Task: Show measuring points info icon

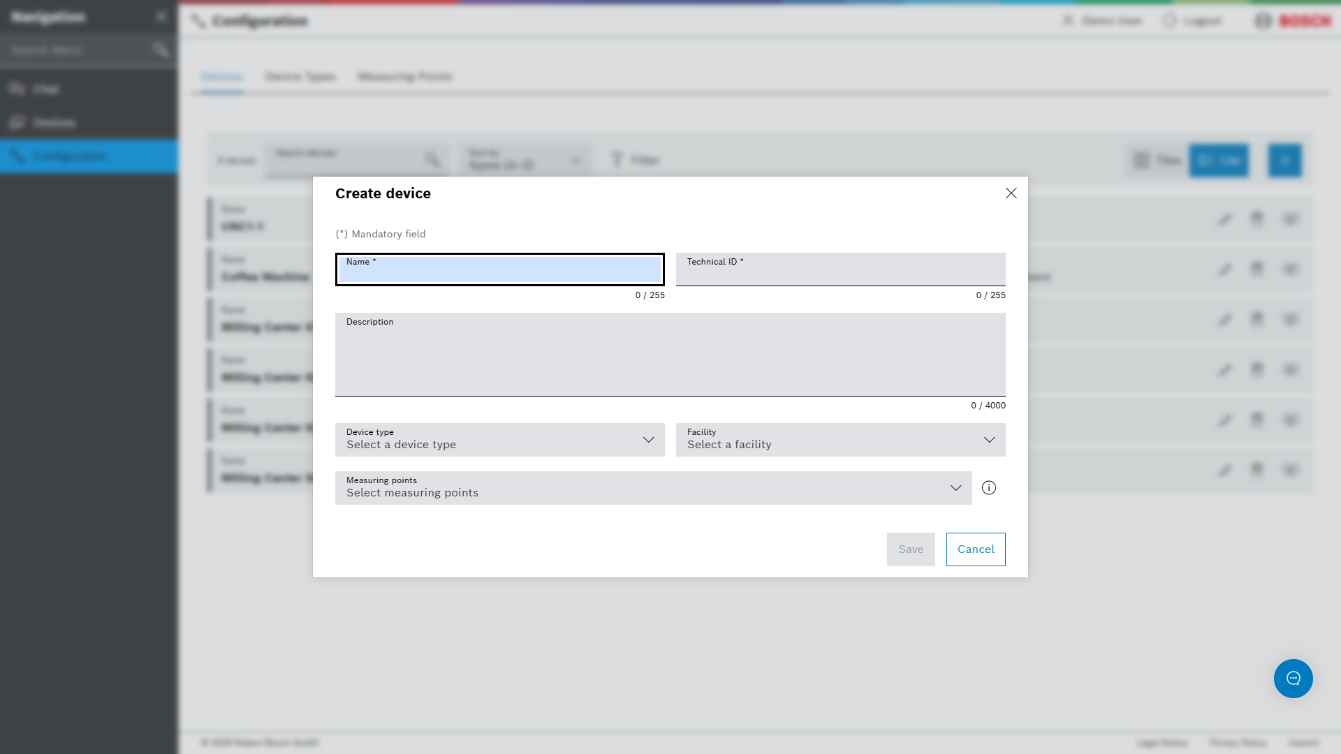Action: [989, 488]
